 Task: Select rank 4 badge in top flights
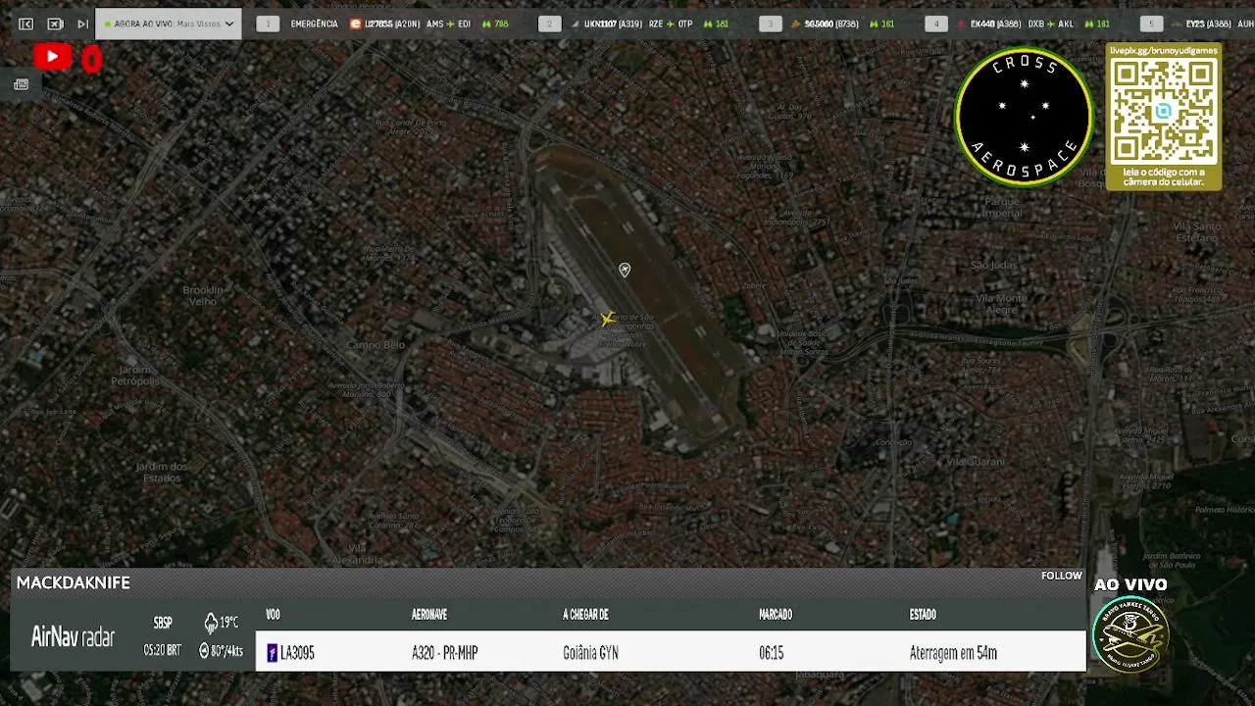tap(936, 24)
